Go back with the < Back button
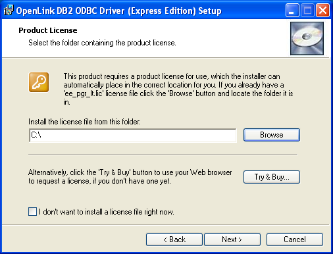This screenshot has height=254, width=333. pyautogui.click(x=174, y=240)
